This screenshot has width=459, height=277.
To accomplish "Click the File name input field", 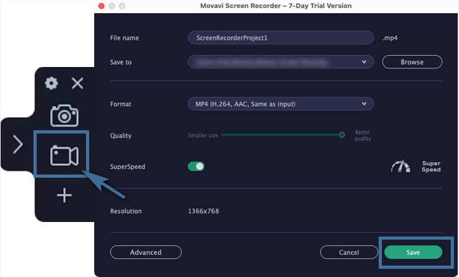I will (x=281, y=38).
